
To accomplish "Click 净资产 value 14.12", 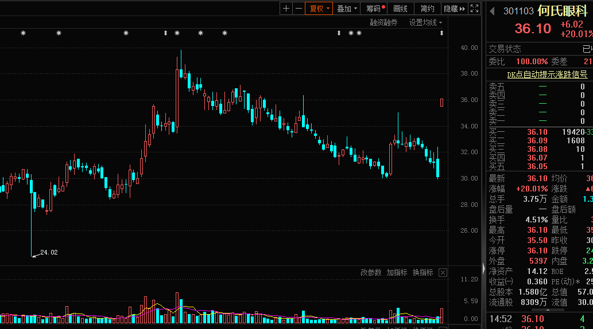I will (537, 272).
